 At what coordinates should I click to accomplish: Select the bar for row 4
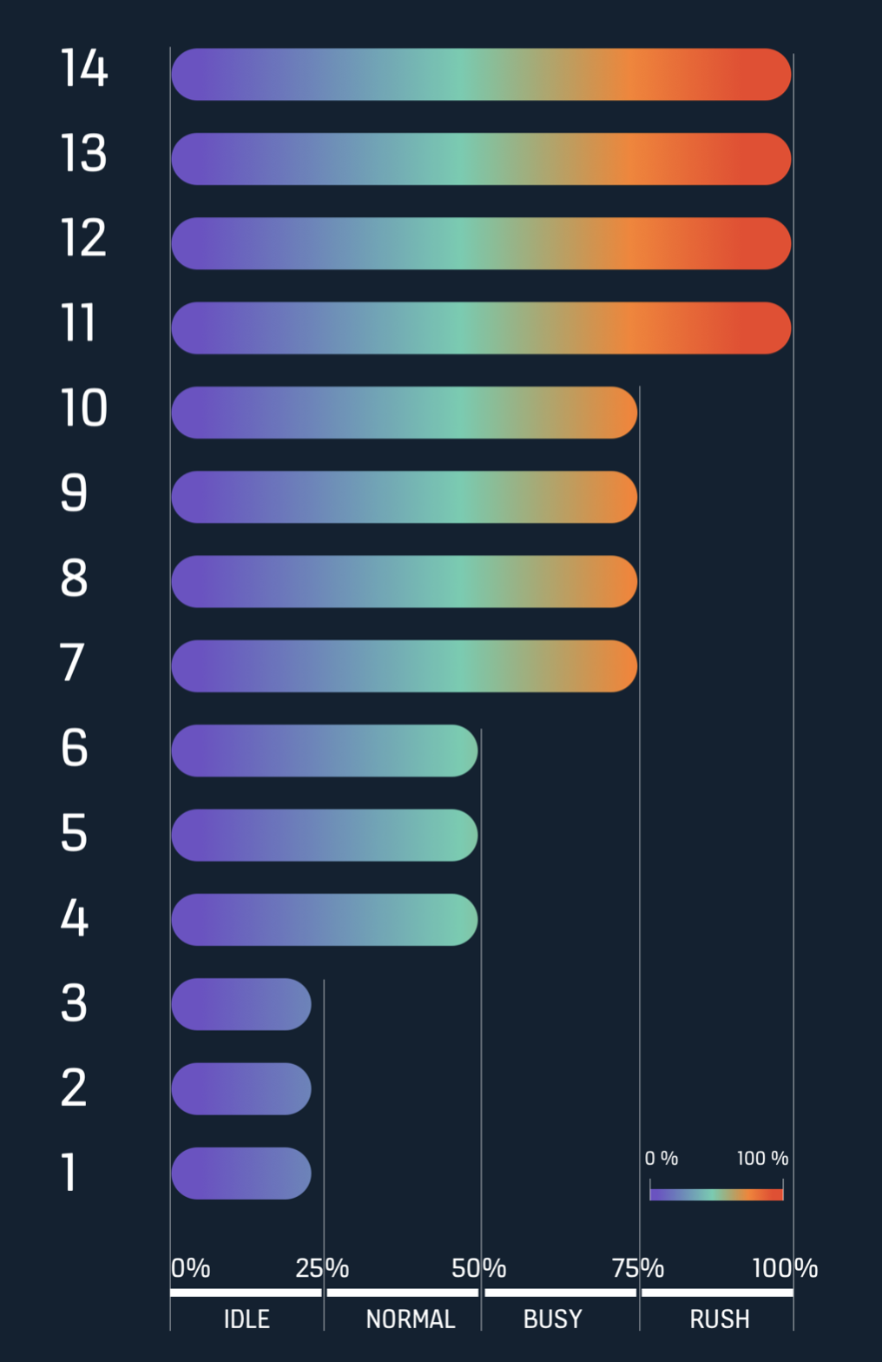coord(324,920)
